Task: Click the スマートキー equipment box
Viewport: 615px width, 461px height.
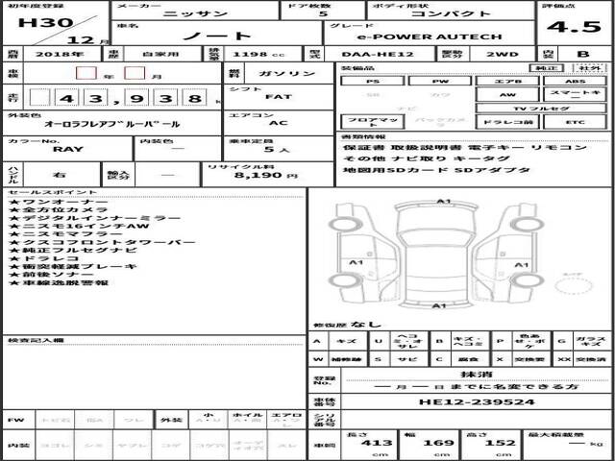Action: (x=575, y=94)
